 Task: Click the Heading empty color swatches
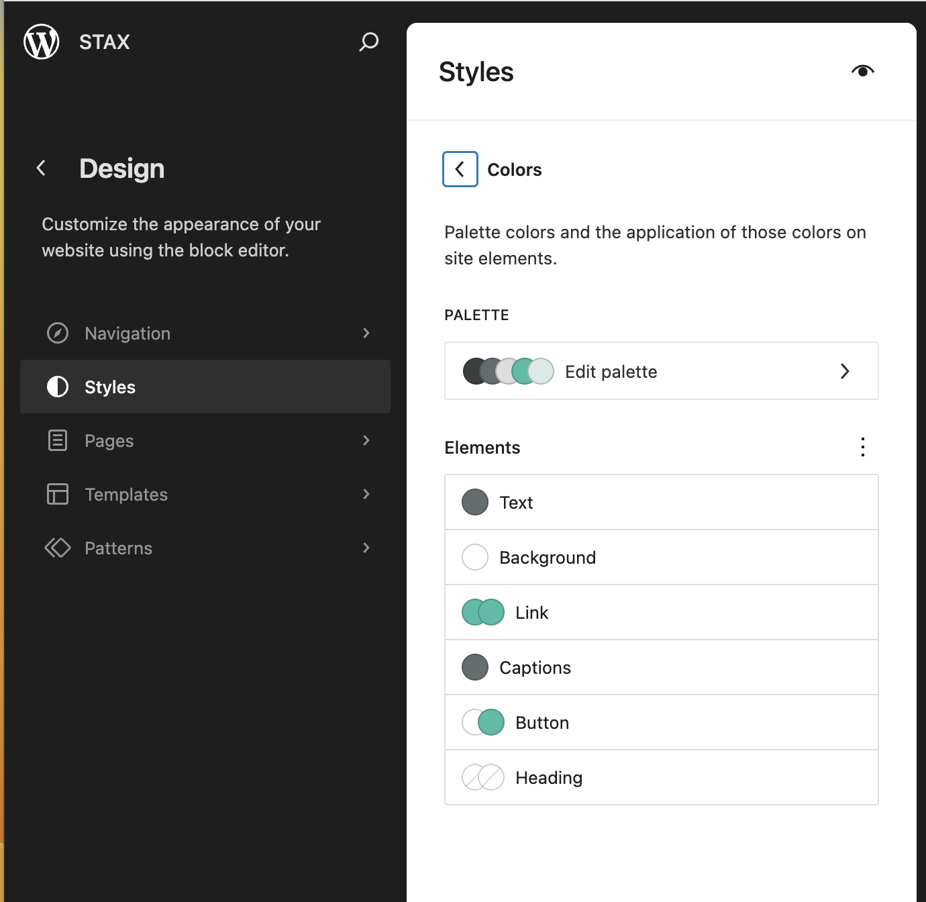pyautogui.click(x=483, y=777)
